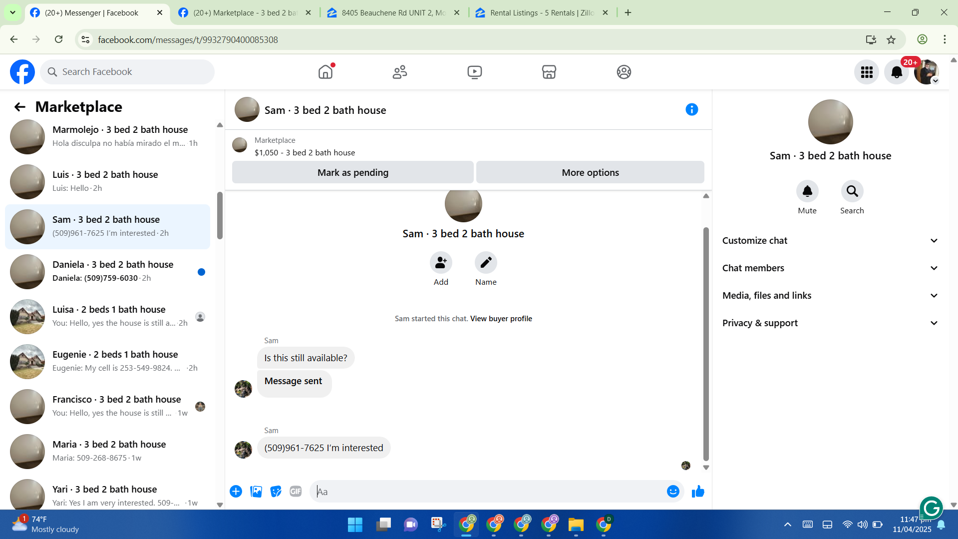The width and height of the screenshot is (958, 539).
Task: Switch to Marketplace 3 bed 2 bath tab
Action: (x=245, y=13)
